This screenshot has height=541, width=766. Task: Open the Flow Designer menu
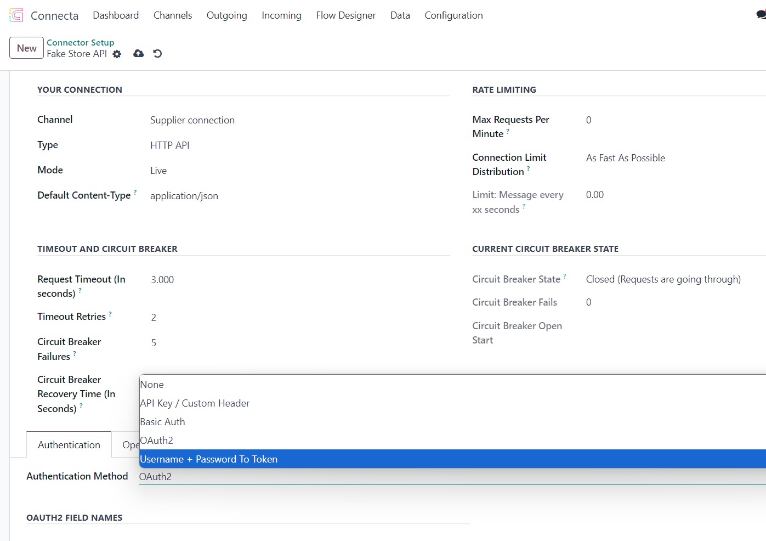(x=345, y=15)
